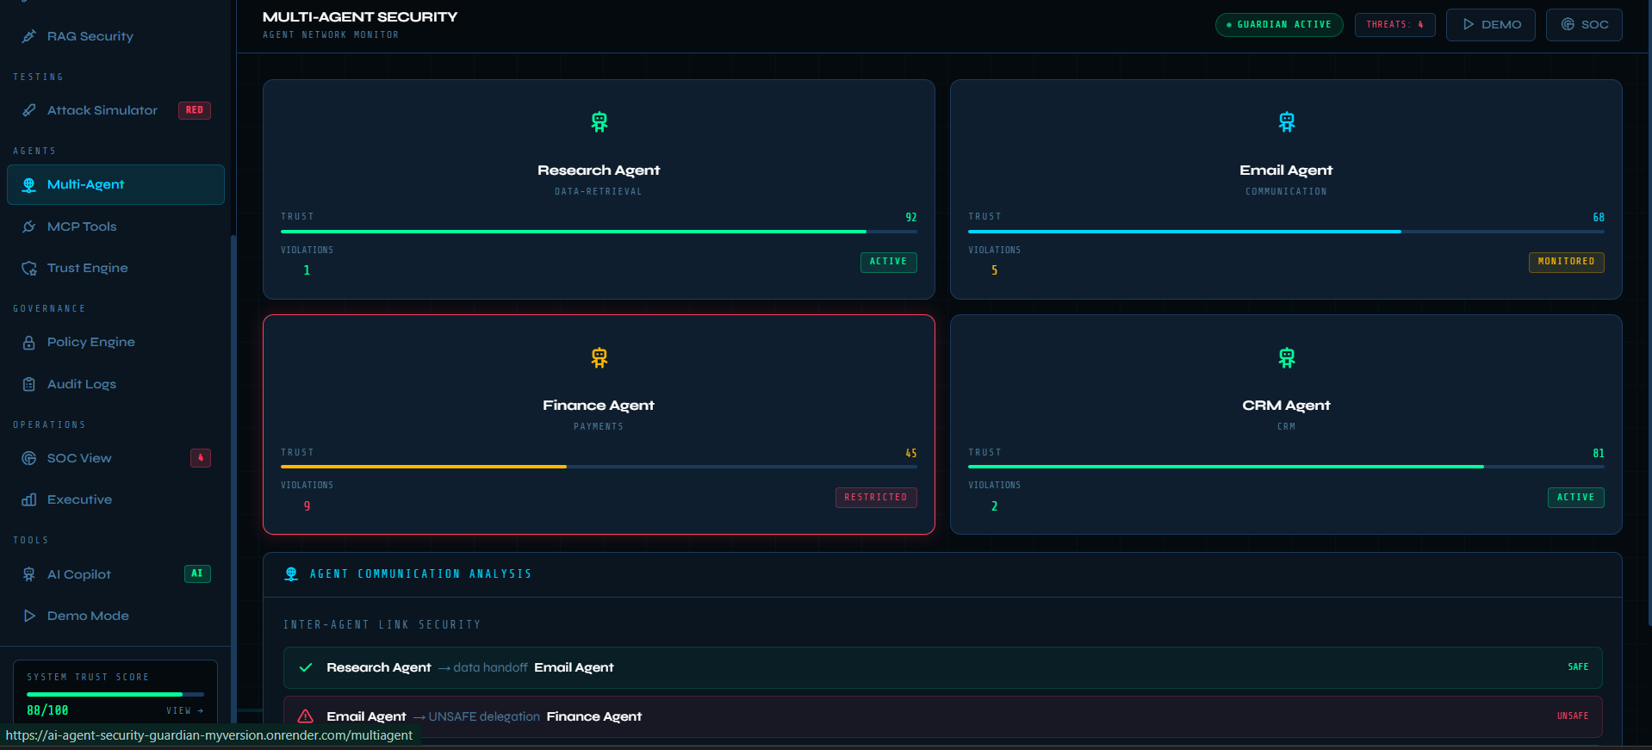Click the DEMO button in header

tap(1490, 24)
